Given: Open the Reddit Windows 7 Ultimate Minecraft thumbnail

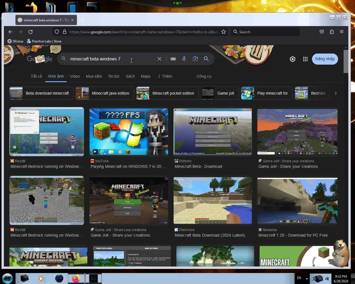Looking at the screenshot, I should point(47,131).
